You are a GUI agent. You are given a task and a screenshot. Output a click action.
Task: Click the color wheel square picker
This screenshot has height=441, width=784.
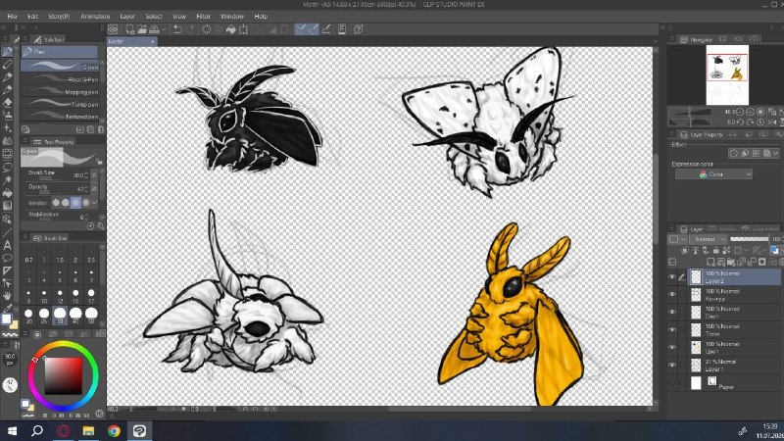pyautogui.click(x=63, y=376)
